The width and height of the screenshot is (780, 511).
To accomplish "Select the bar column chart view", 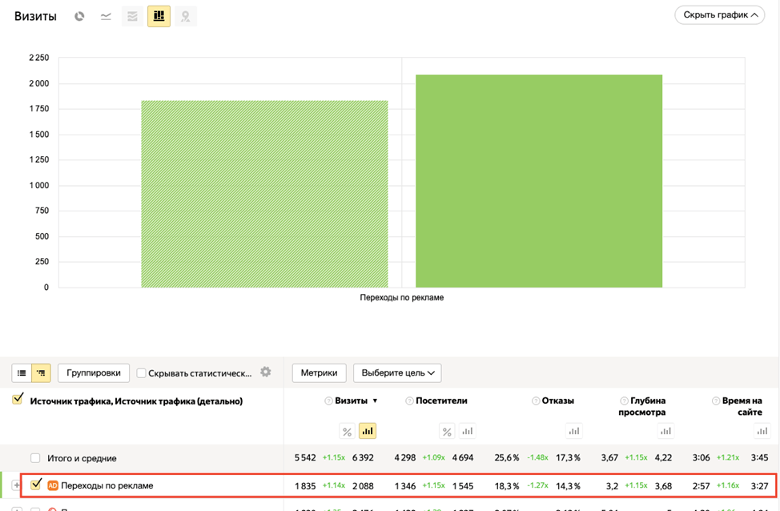I will [159, 17].
